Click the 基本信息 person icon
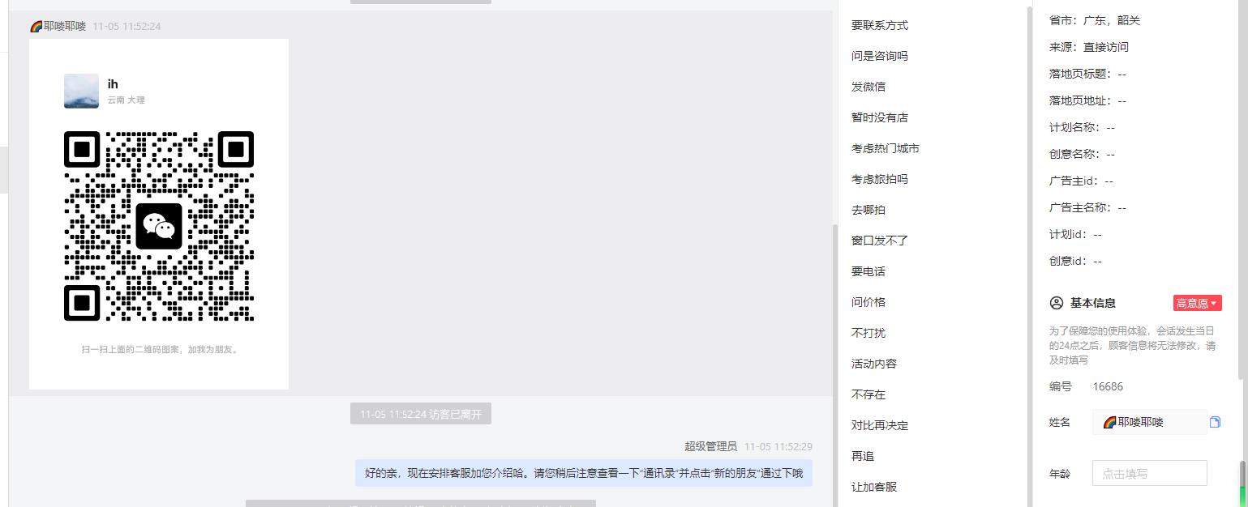The image size is (1248, 507). point(1056,303)
